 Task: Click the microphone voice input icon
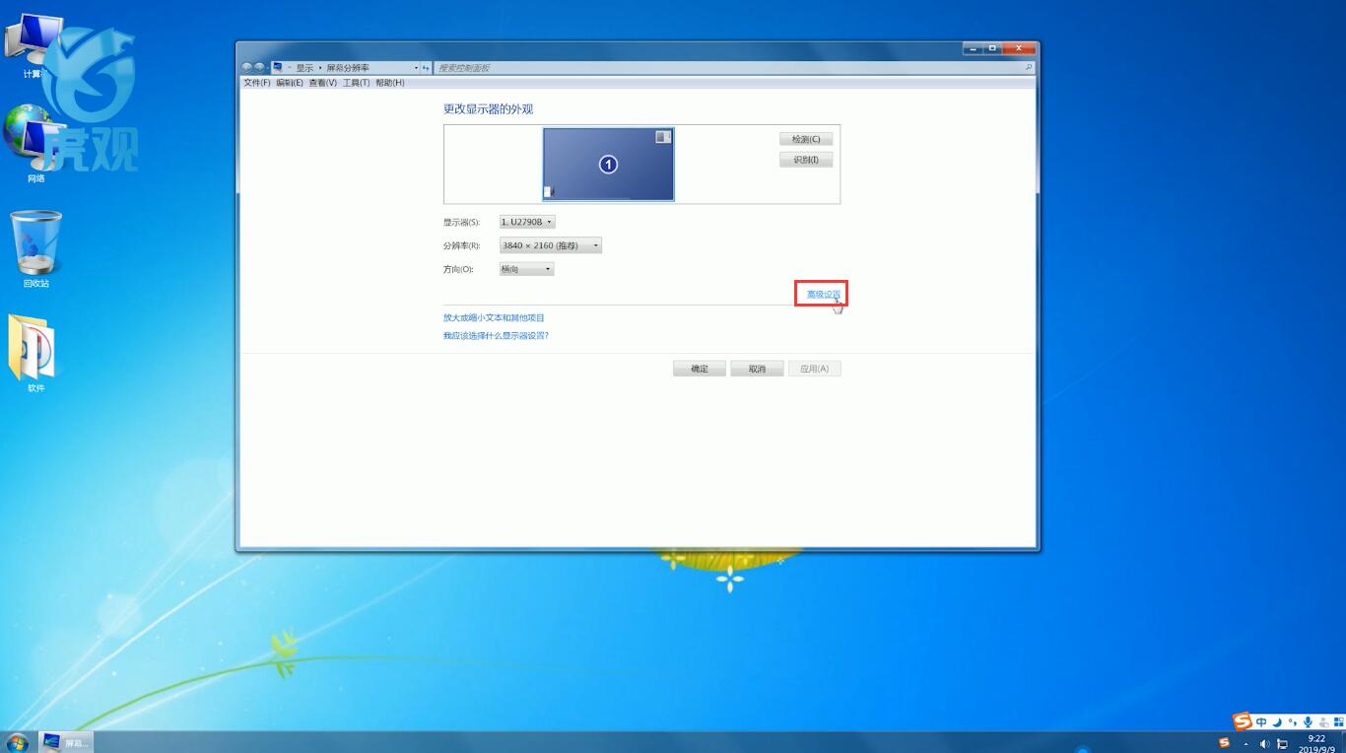[x=1307, y=721]
